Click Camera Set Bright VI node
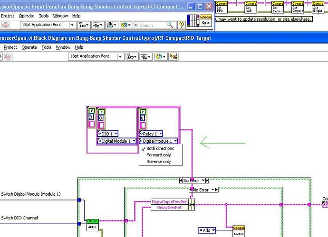Viewport: 328px width, 237px height. click(318, 8)
